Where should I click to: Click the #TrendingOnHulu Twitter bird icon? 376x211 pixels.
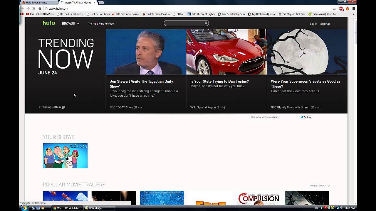coord(63,107)
